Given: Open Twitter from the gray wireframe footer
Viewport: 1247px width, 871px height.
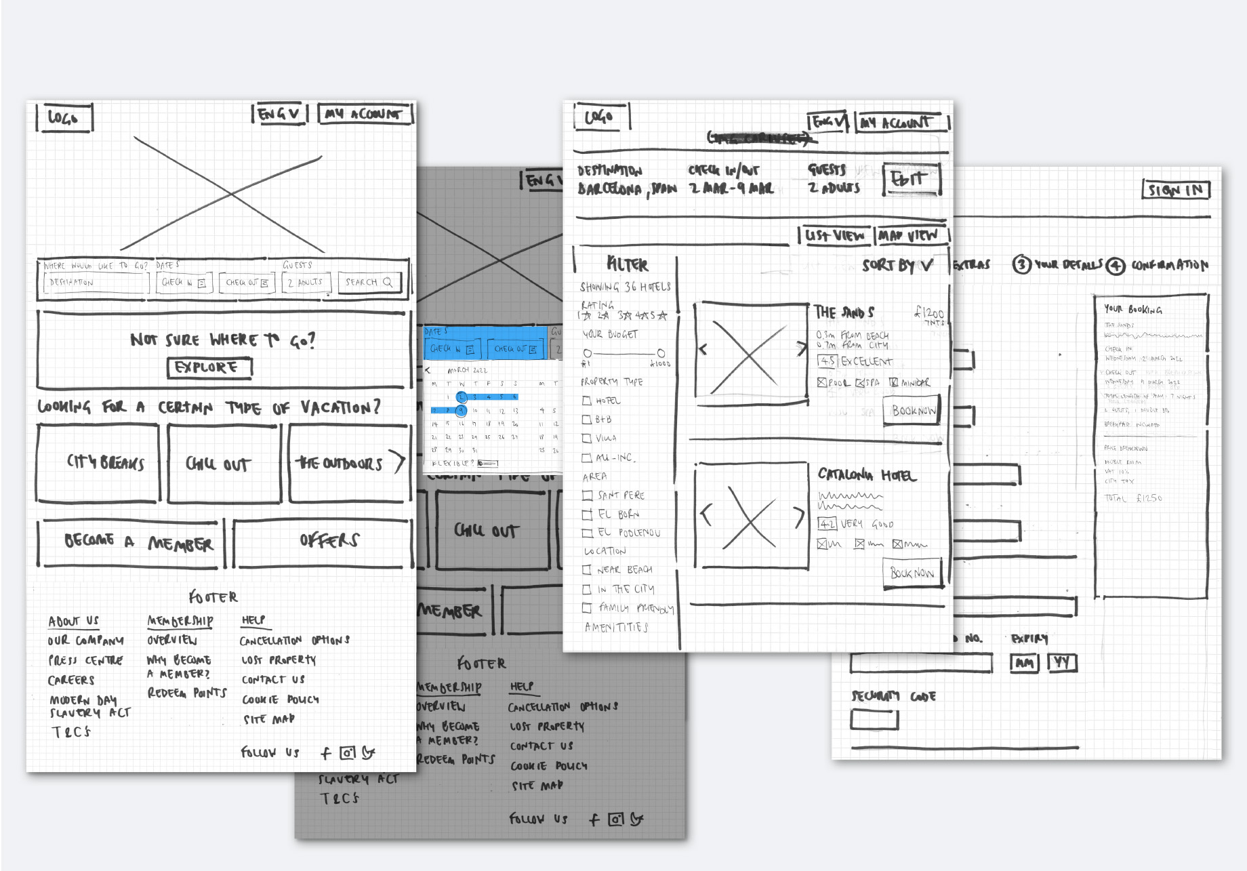Looking at the screenshot, I should pos(636,819).
